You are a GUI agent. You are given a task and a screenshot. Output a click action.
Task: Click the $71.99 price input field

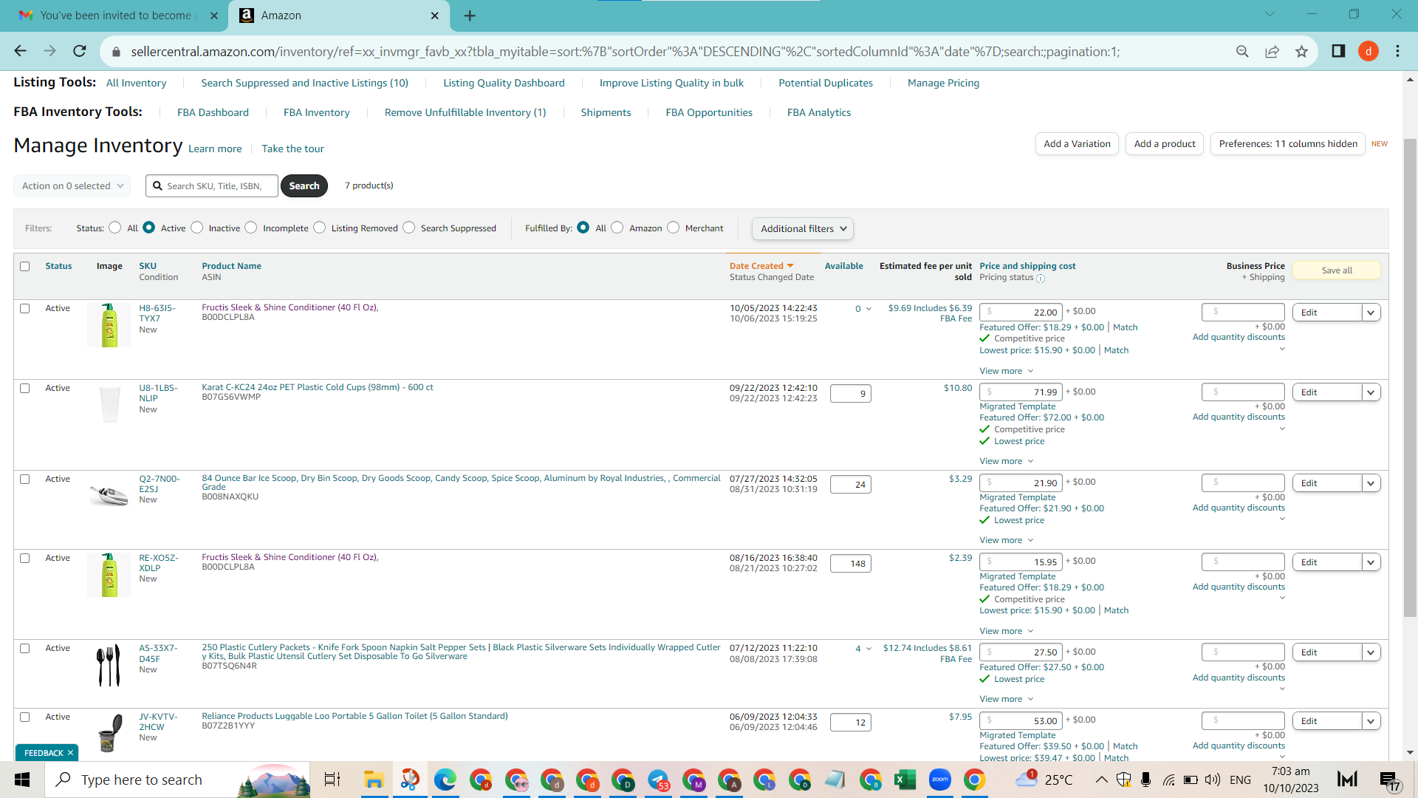click(1021, 392)
